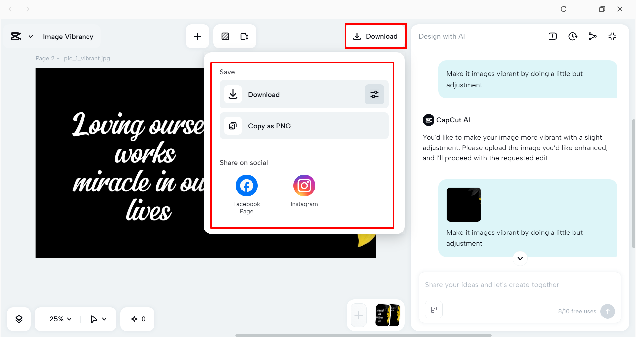Image resolution: width=636 pixels, height=337 pixels.
Task: Add a new page in page strip
Action: click(x=359, y=315)
